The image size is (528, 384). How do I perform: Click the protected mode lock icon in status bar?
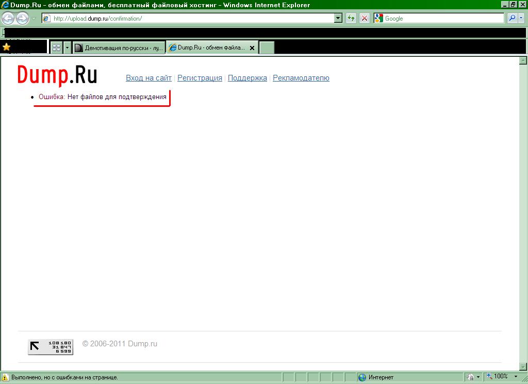coord(471,377)
